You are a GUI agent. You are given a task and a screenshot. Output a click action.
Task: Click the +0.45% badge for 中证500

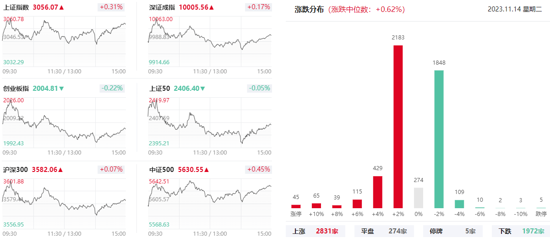coord(259,169)
